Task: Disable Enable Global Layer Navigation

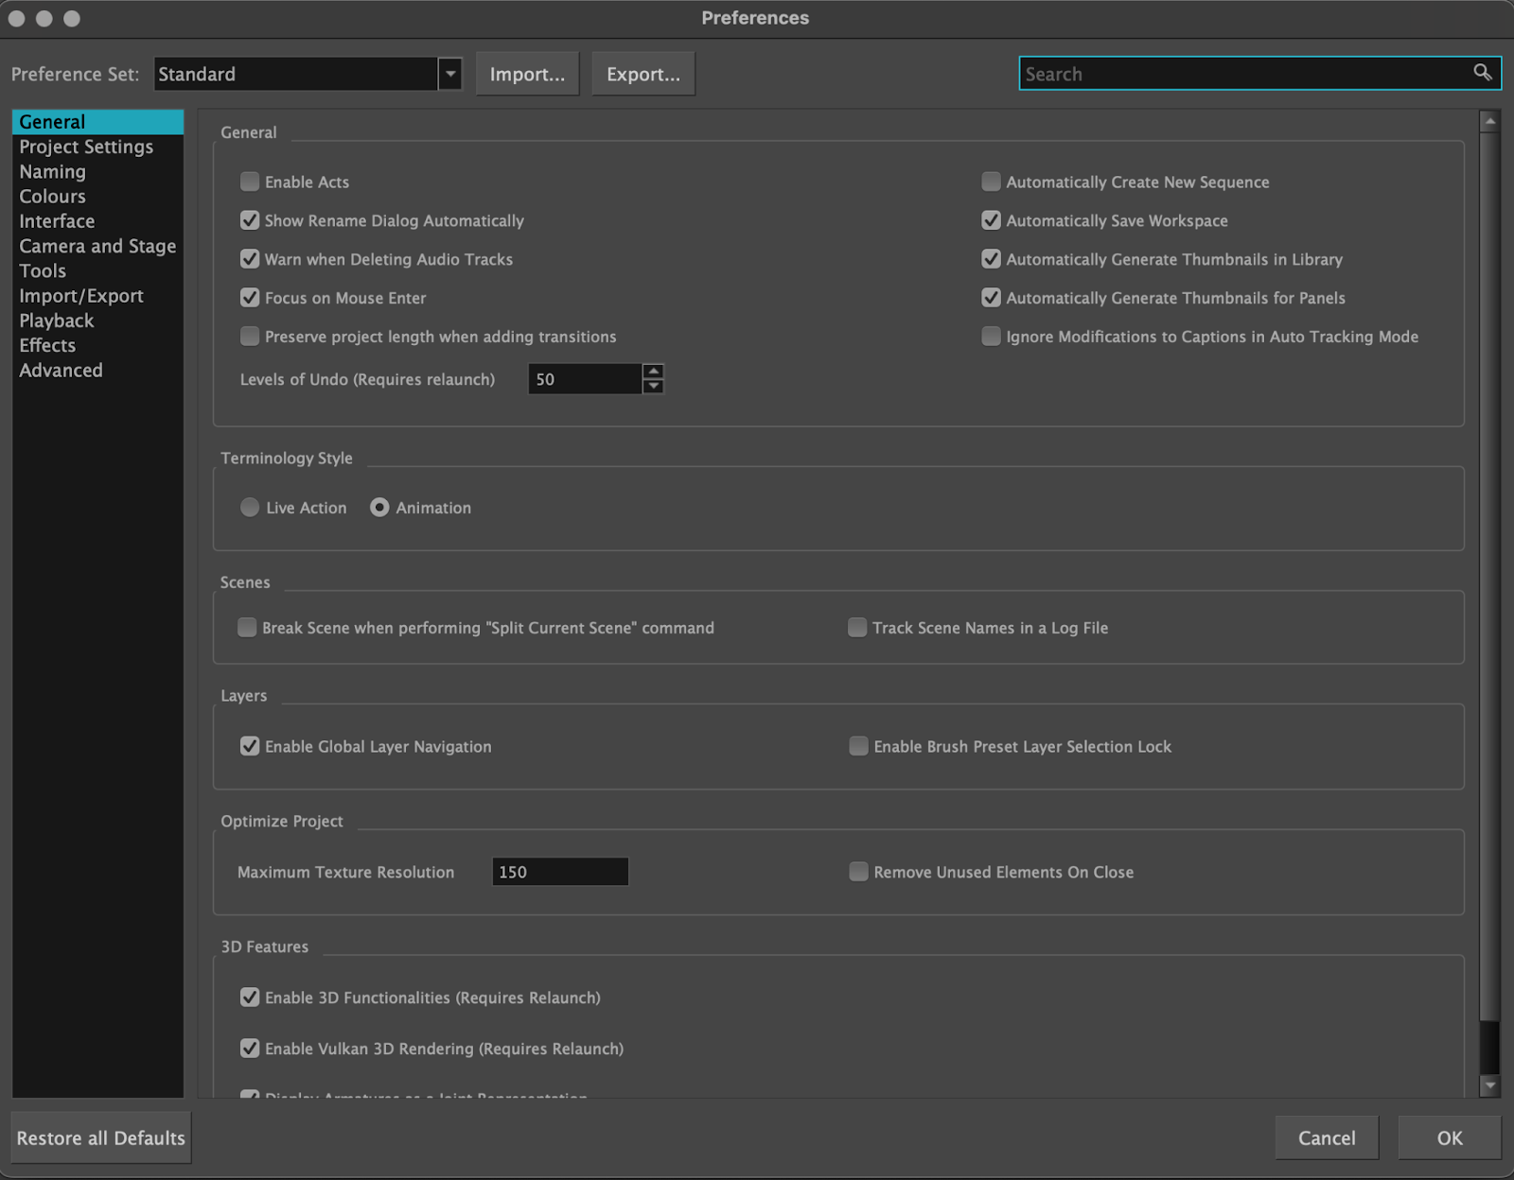Action: click(x=250, y=746)
